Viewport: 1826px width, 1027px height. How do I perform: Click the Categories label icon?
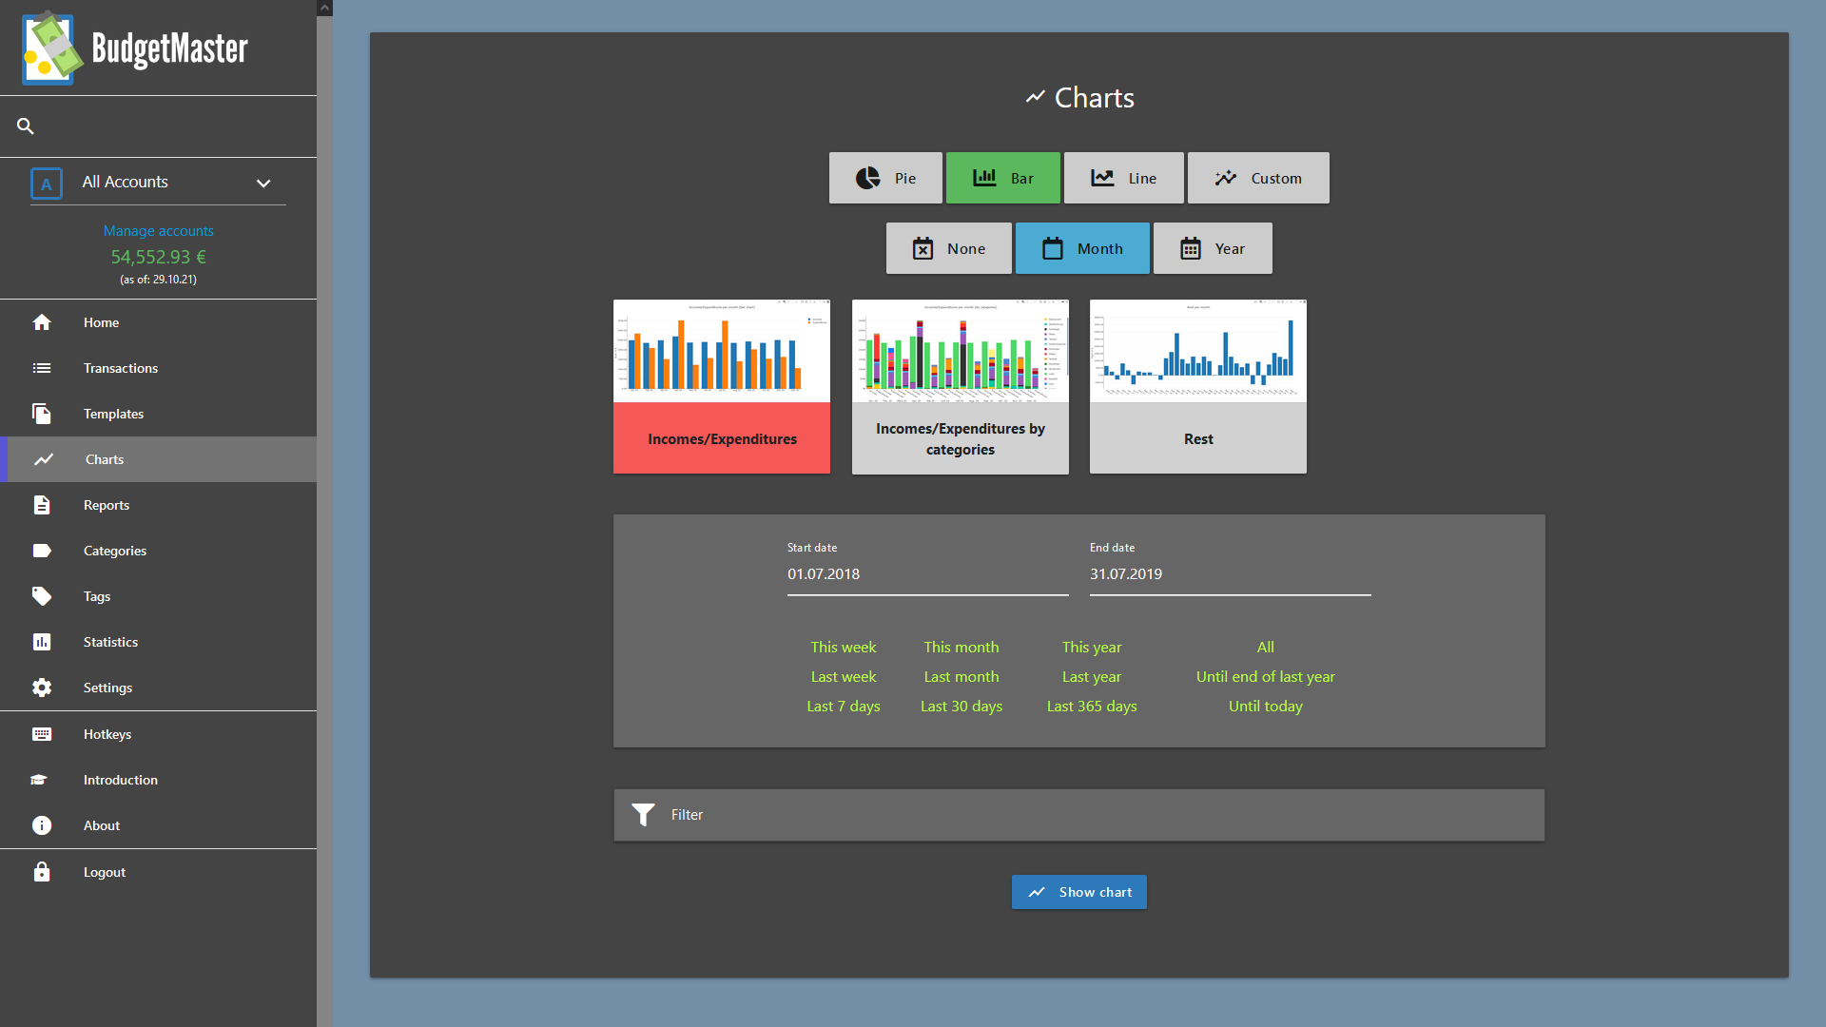point(42,551)
